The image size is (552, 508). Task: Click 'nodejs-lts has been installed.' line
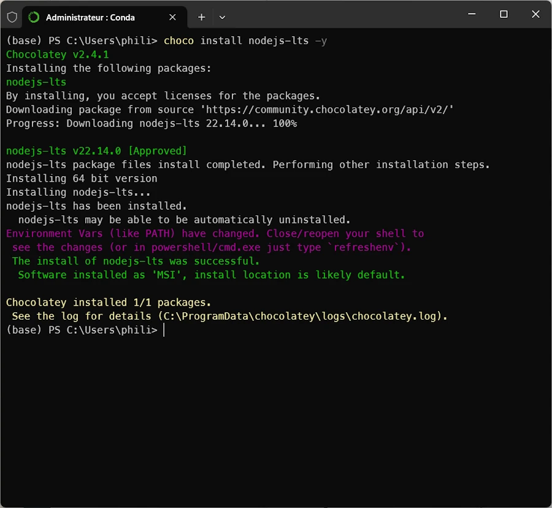coord(96,206)
